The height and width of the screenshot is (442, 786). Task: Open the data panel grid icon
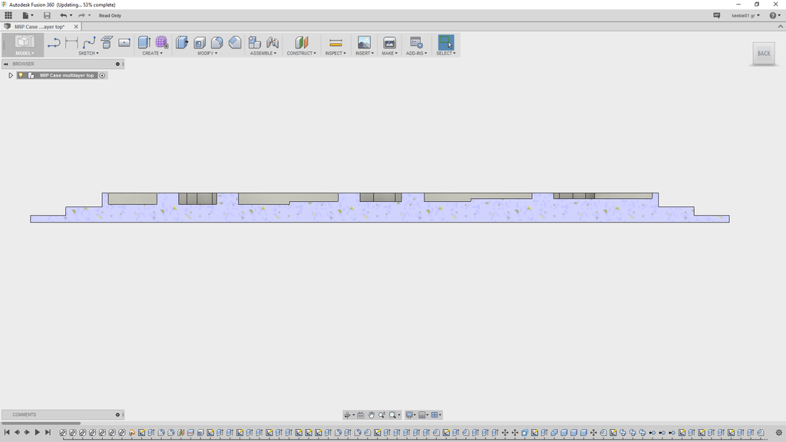[8, 15]
